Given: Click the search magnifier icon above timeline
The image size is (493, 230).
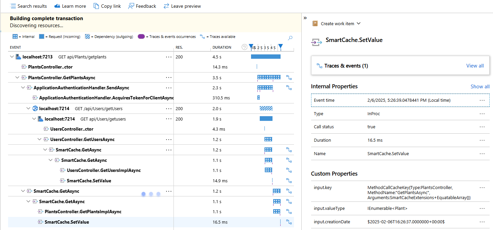Looking at the screenshot, I should [x=290, y=38].
